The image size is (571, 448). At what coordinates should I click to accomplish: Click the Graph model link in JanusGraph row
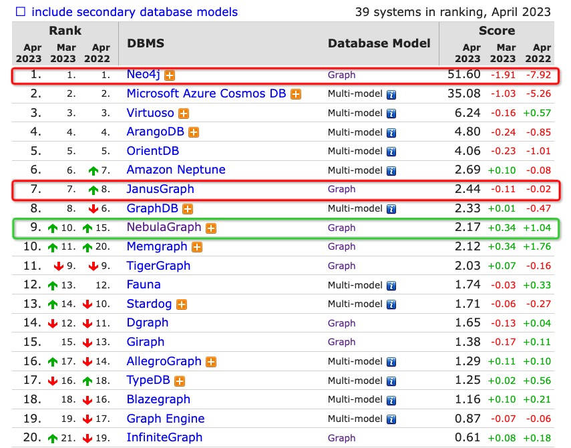tap(341, 189)
